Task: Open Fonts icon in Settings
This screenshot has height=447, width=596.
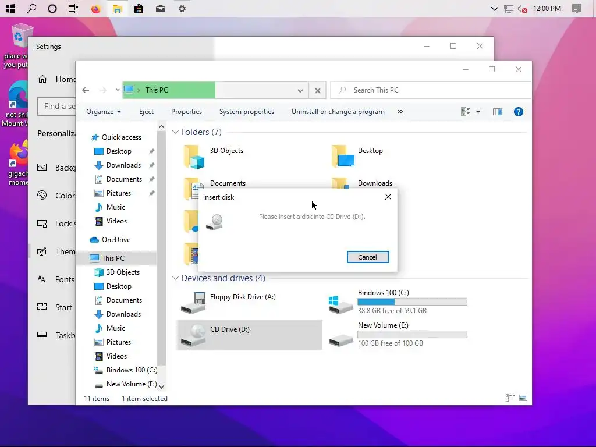Action: click(x=42, y=279)
